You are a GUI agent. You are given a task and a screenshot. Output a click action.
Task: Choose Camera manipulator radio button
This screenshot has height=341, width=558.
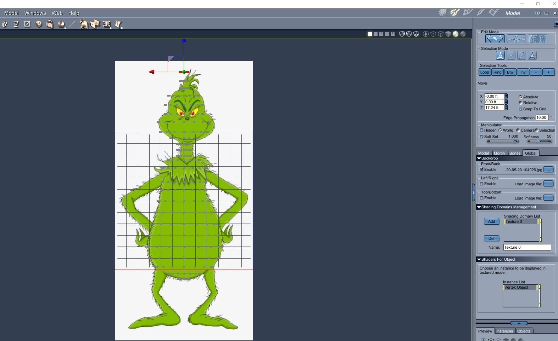[x=518, y=130]
